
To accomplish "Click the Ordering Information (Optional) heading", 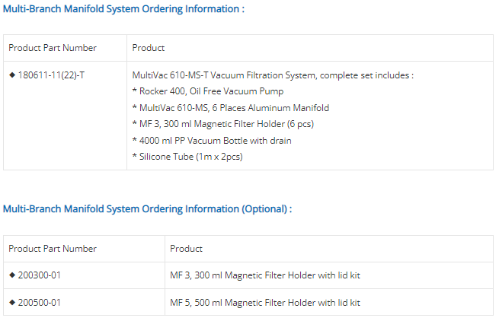I will pos(147,208).
